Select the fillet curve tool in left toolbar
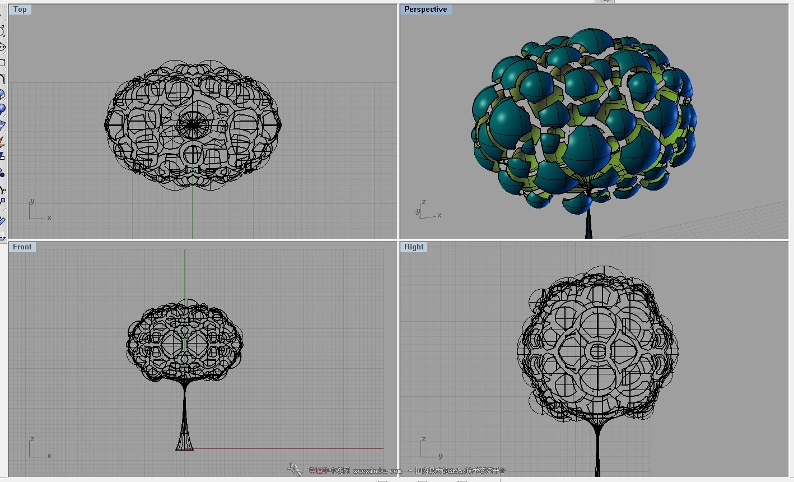Viewport: 794px width, 482px height. click(2, 78)
